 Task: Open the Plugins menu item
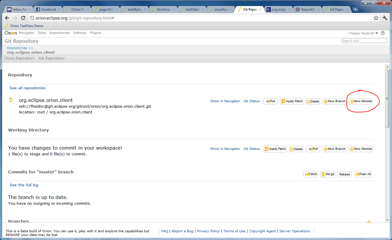95,33
